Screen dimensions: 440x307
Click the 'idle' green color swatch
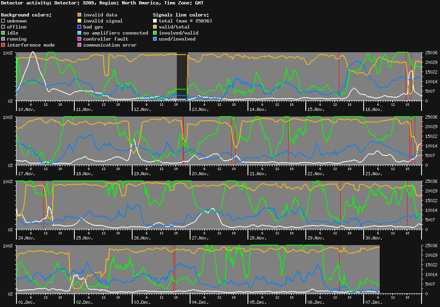3,33
